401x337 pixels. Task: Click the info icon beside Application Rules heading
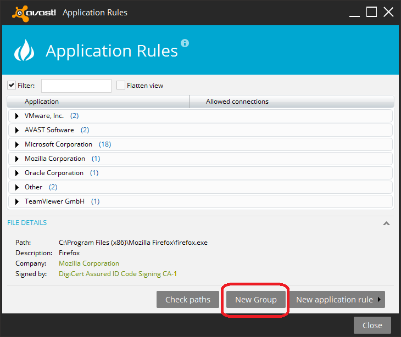pos(185,43)
